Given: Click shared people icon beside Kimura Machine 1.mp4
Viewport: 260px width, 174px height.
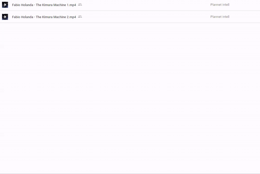Looking at the screenshot, I should point(80,5).
